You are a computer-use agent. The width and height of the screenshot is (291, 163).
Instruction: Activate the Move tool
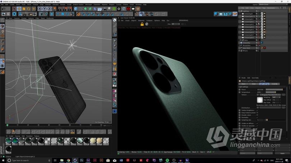point(19,9)
